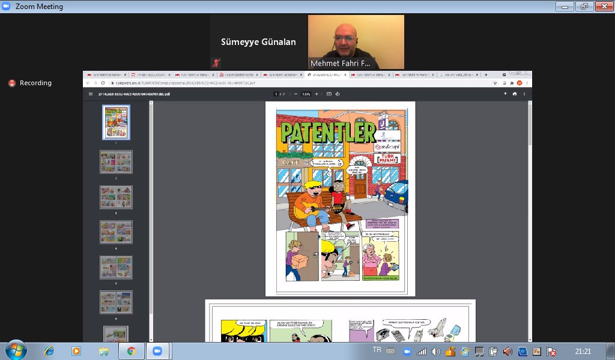Print the PDF using the printer icon
This screenshot has height=360, width=615.
(515, 94)
